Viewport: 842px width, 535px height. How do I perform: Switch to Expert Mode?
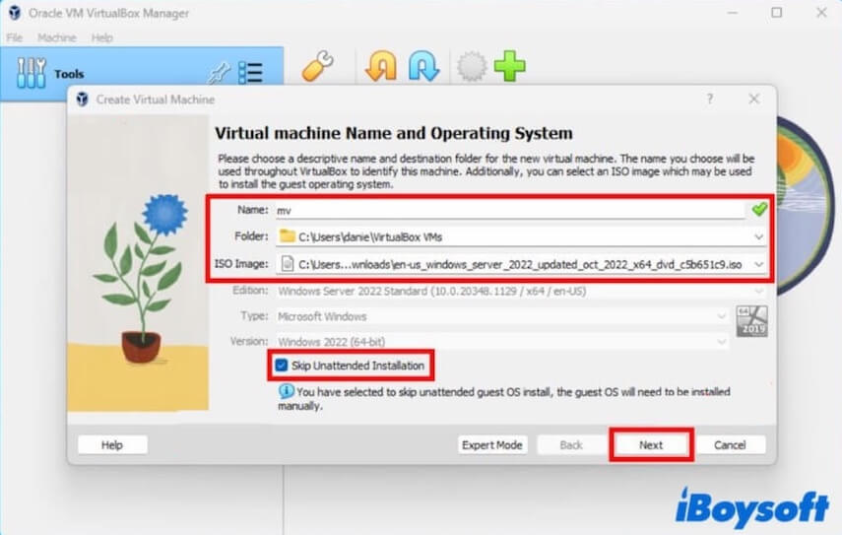(x=492, y=444)
